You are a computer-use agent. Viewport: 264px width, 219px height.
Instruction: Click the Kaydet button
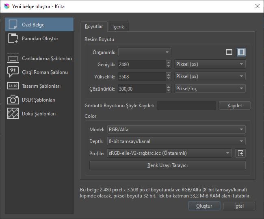click(235, 106)
